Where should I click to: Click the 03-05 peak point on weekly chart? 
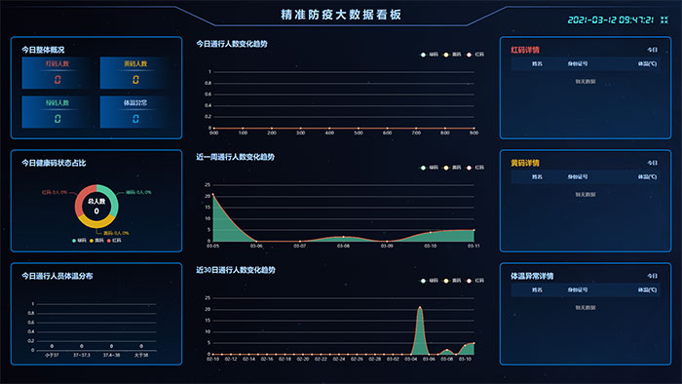(x=213, y=194)
